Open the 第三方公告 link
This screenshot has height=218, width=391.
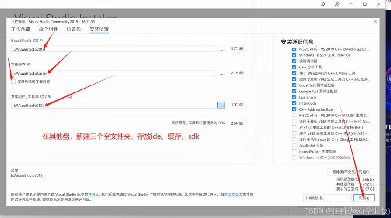(233, 194)
